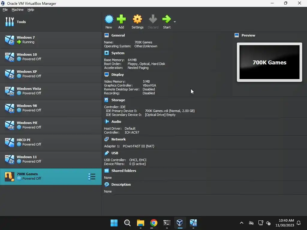Click the Shared folders section header
This screenshot has height=230, width=307.
124,171
